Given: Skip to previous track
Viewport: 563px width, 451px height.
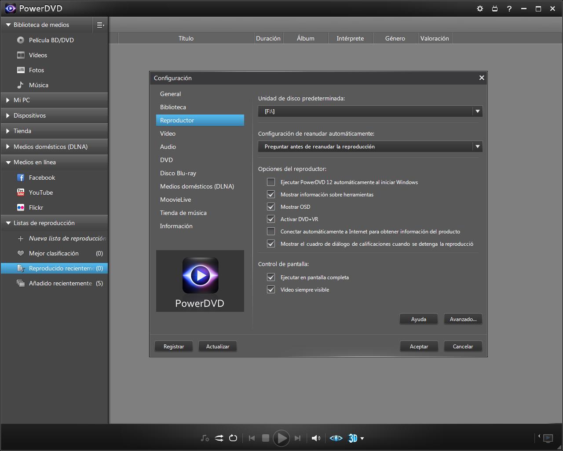Looking at the screenshot, I should coord(252,438).
